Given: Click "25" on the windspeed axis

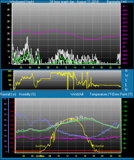Looking at the screenshot, I should pyautogui.click(x=8, y=33).
